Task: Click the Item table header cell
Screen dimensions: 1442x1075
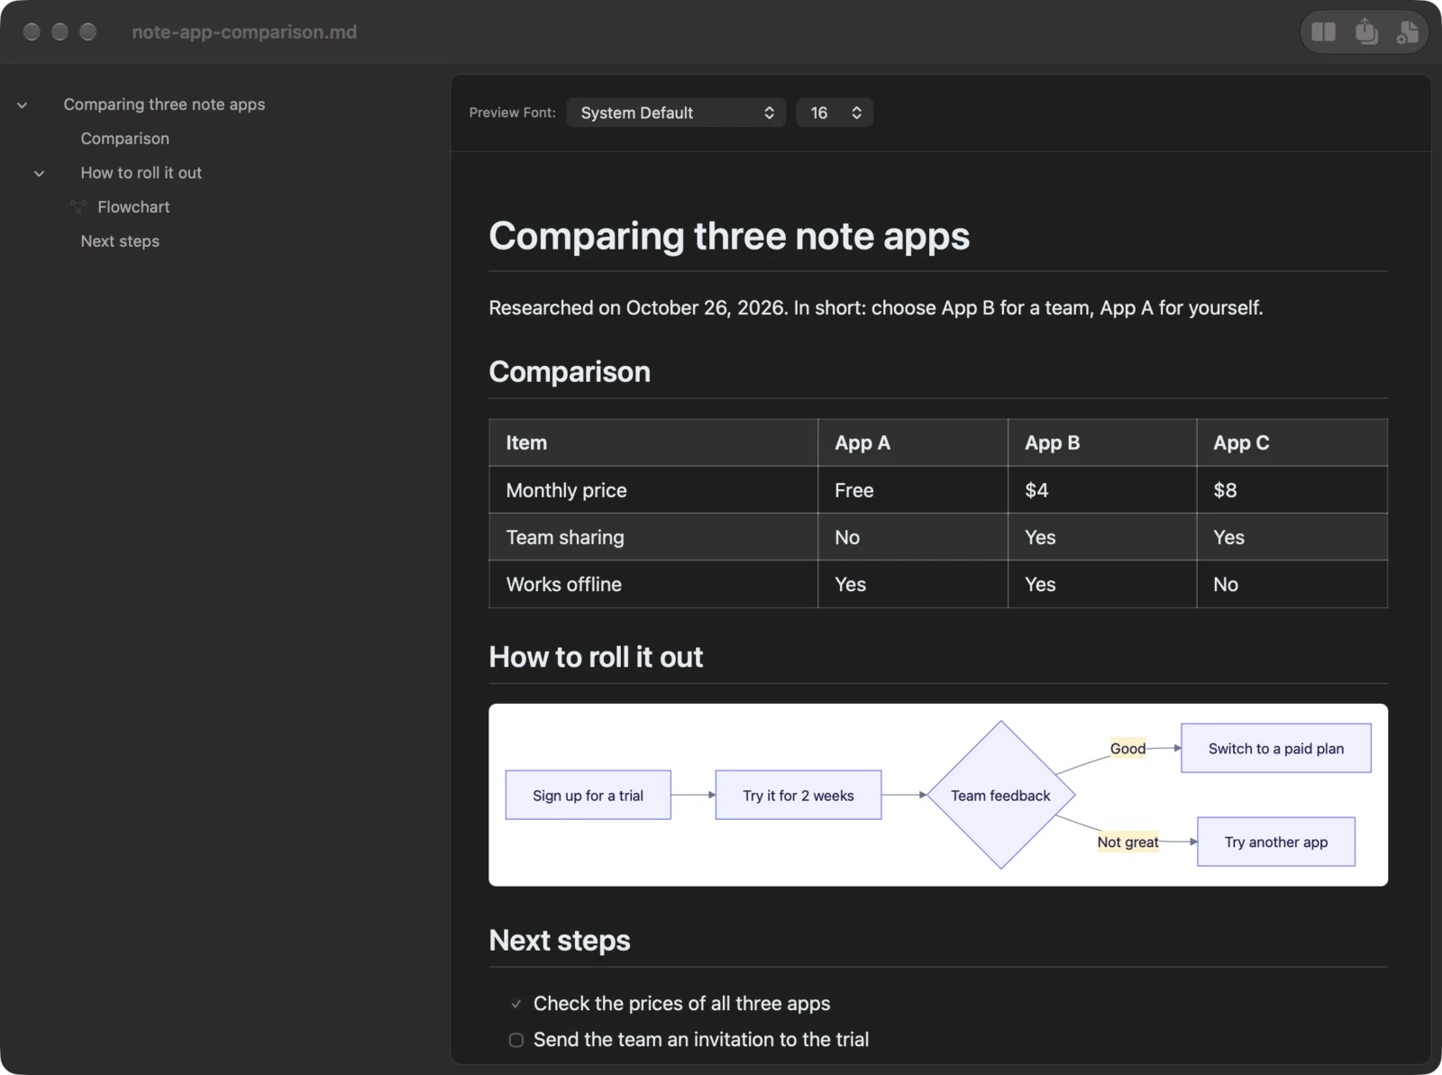Action: coord(653,442)
